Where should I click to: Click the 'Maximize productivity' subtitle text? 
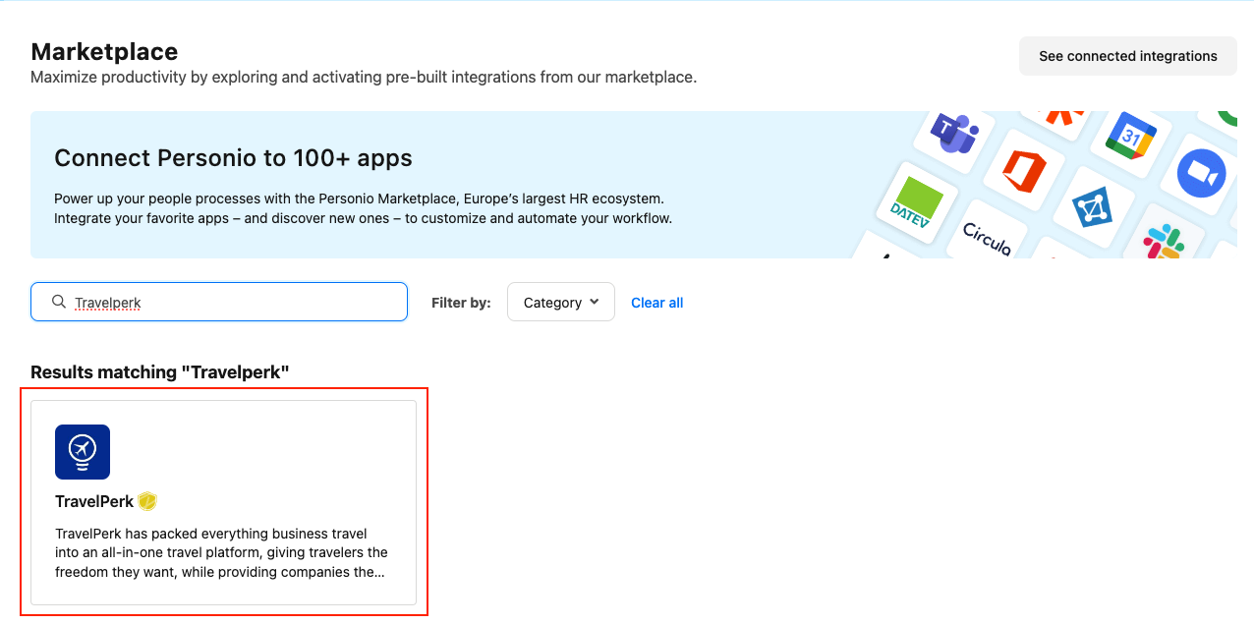click(364, 77)
